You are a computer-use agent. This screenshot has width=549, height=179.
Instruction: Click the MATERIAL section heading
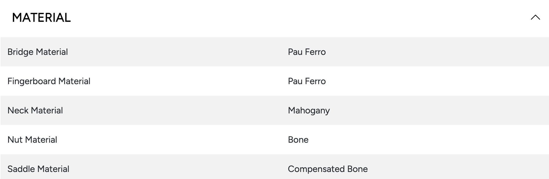(x=41, y=18)
